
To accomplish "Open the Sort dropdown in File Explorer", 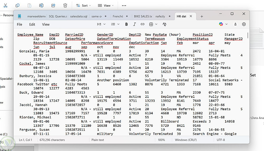I will pos(83,6).
